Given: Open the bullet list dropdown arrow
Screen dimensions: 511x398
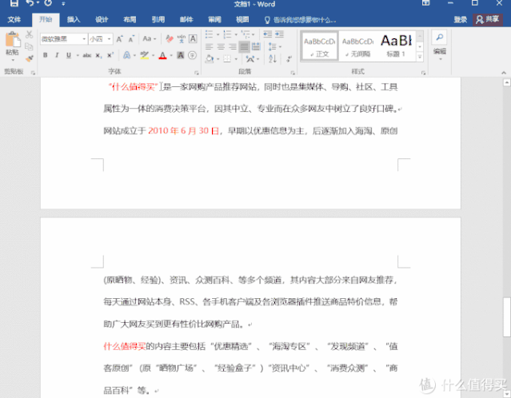Looking at the screenshot, I should point(218,34).
